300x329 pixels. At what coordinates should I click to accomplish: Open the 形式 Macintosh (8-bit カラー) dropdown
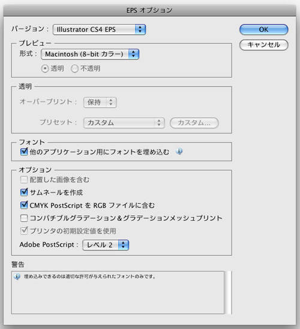90,54
